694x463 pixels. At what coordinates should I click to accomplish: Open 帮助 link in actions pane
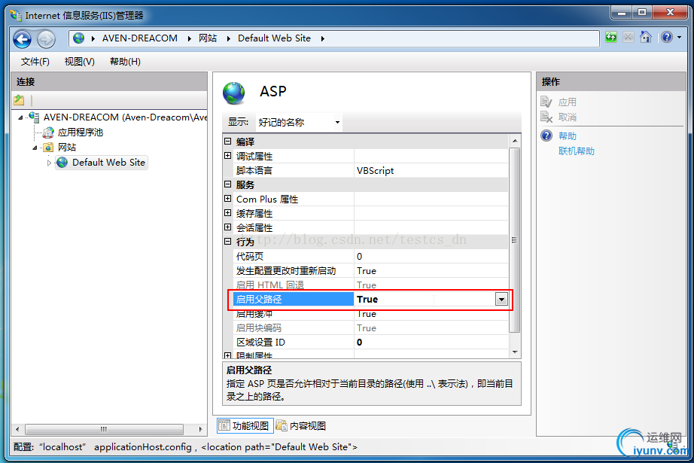point(567,136)
